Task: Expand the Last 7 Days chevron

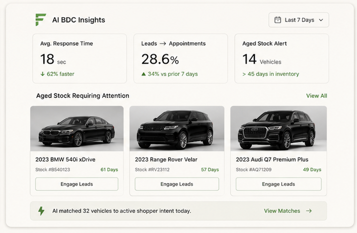Action: pyautogui.click(x=321, y=20)
